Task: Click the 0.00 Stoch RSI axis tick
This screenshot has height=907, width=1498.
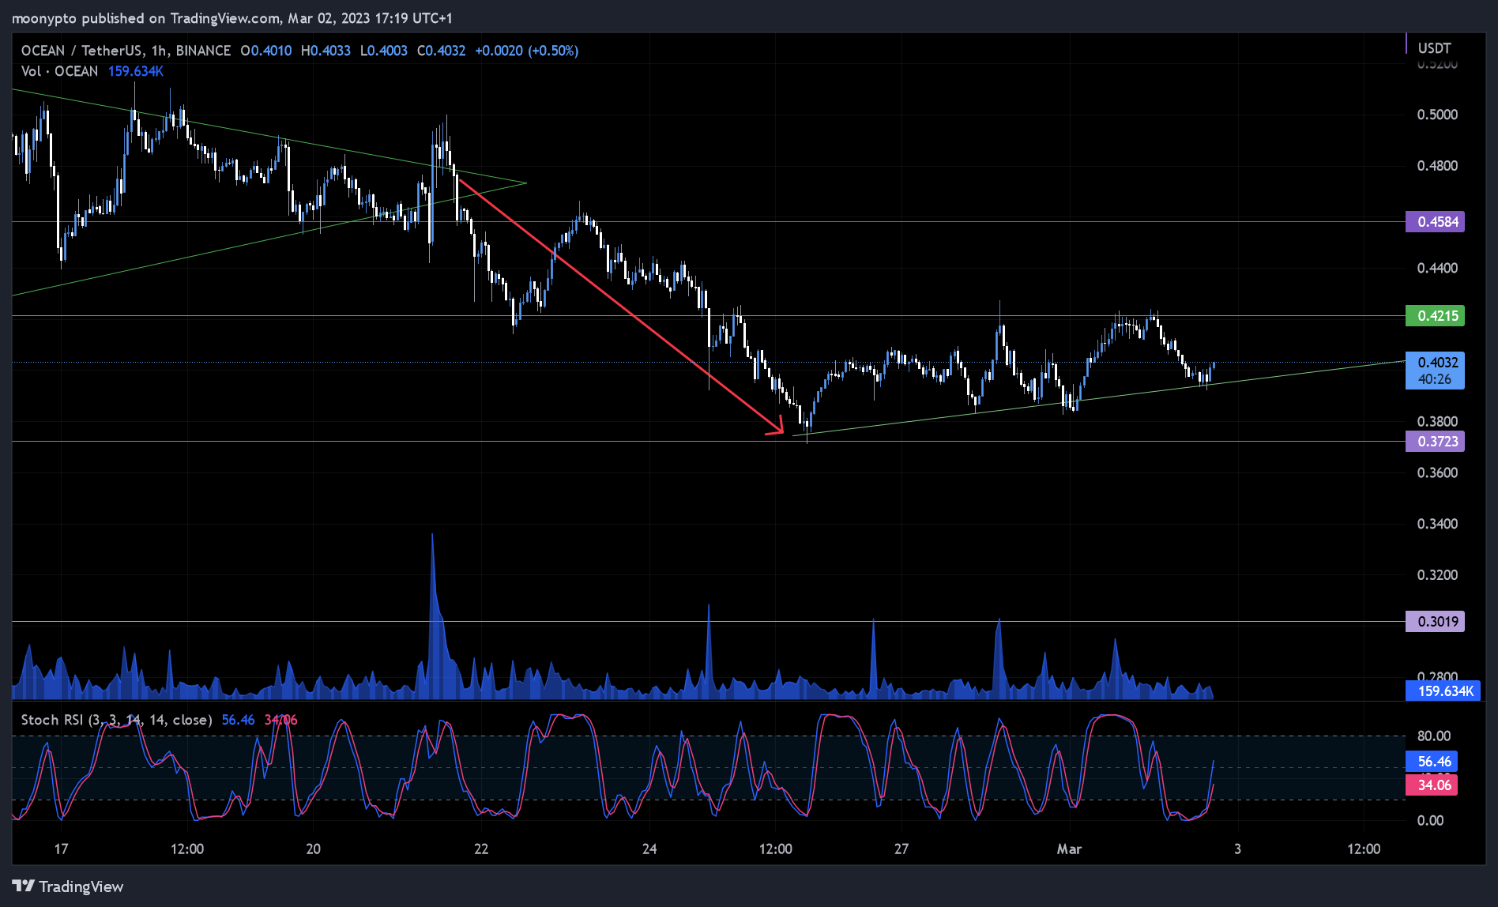Action: (1430, 820)
